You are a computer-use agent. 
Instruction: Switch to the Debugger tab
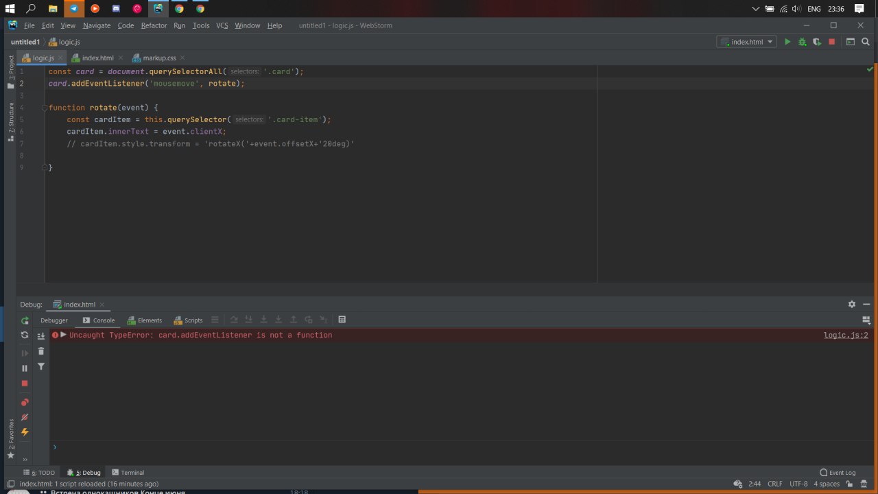point(54,320)
